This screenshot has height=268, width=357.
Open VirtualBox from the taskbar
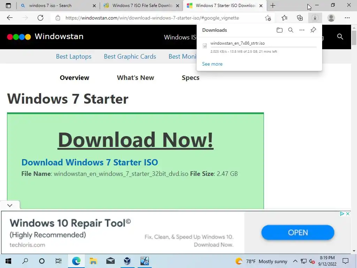pyautogui.click(x=127, y=261)
